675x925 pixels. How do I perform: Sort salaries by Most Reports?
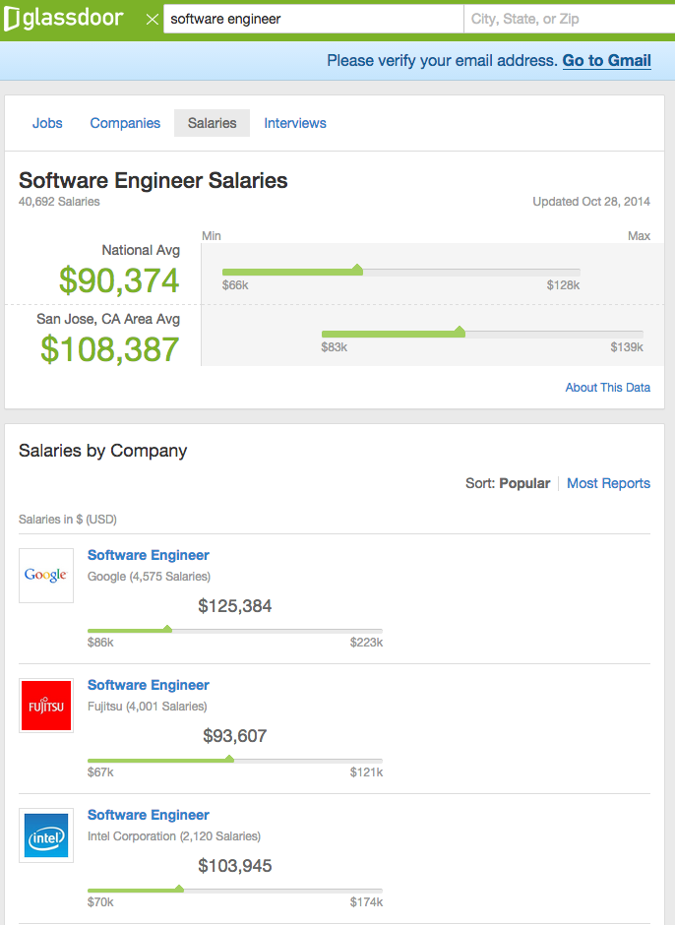coord(608,483)
